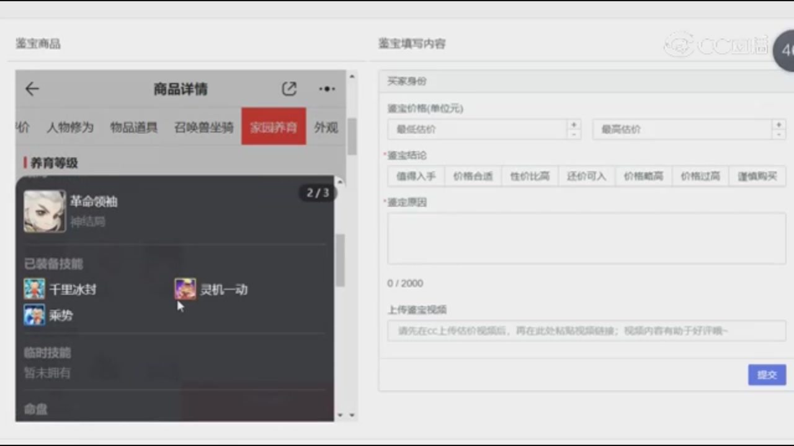This screenshot has height=446, width=794.
Task: Click the 2 / 3 page indicator
Action: pyautogui.click(x=318, y=193)
